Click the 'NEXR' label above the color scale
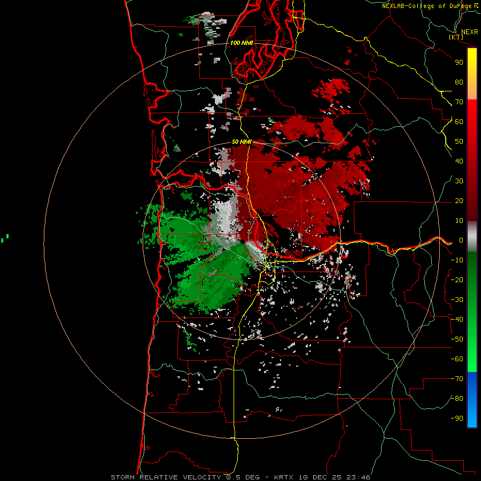481x481 pixels. pos(469,32)
